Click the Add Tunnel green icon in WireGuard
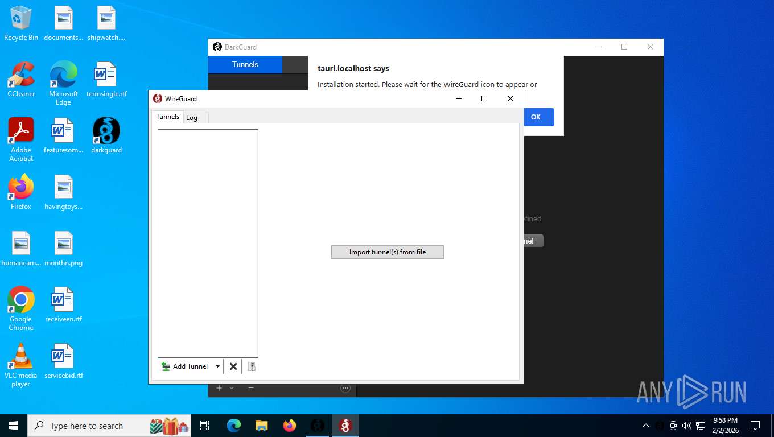The height and width of the screenshot is (437, 774). pyautogui.click(x=166, y=366)
